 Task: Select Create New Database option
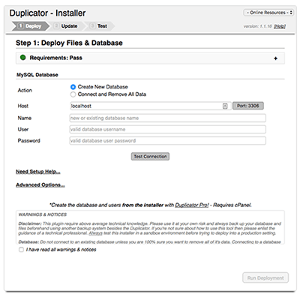73,87
